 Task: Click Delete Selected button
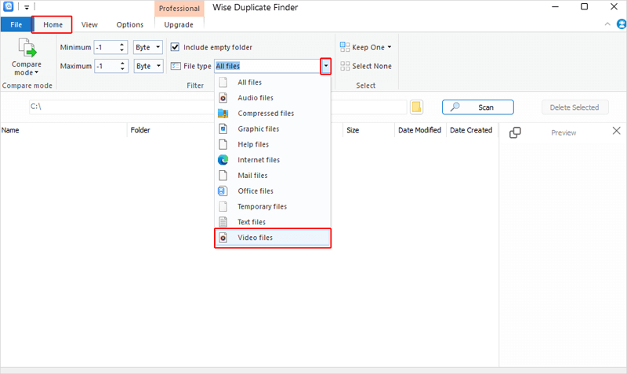pyautogui.click(x=575, y=107)
